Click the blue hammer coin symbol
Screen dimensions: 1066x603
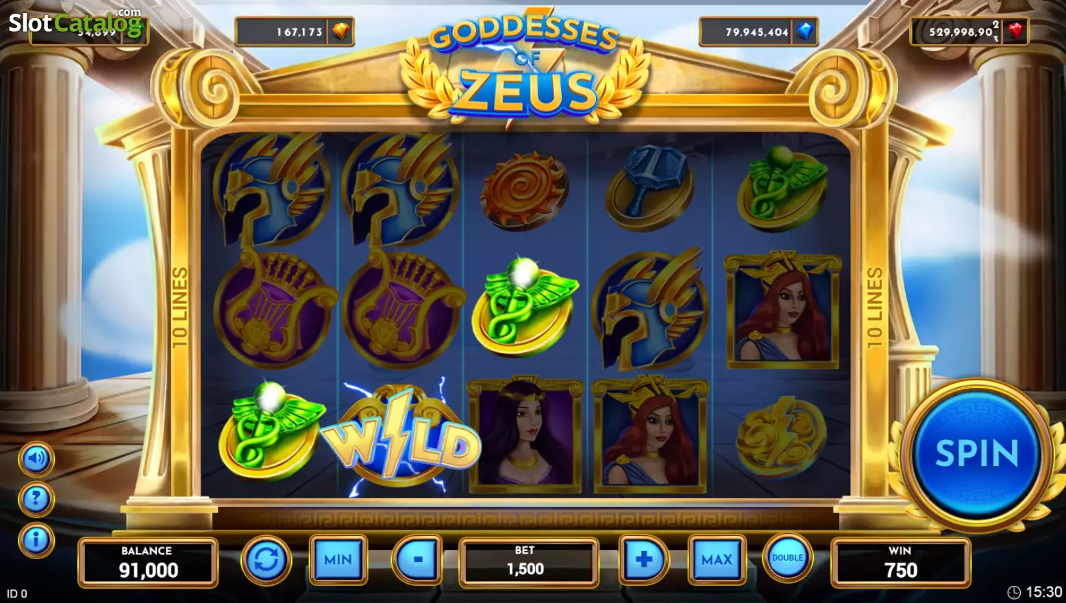point(649,188)
